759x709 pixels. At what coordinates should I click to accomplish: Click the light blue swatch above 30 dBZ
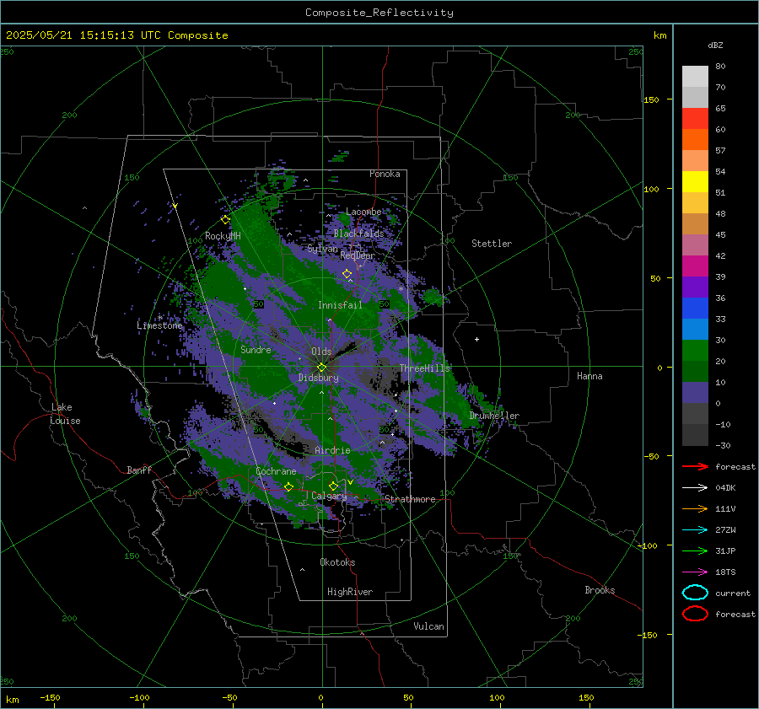point(695,329)
